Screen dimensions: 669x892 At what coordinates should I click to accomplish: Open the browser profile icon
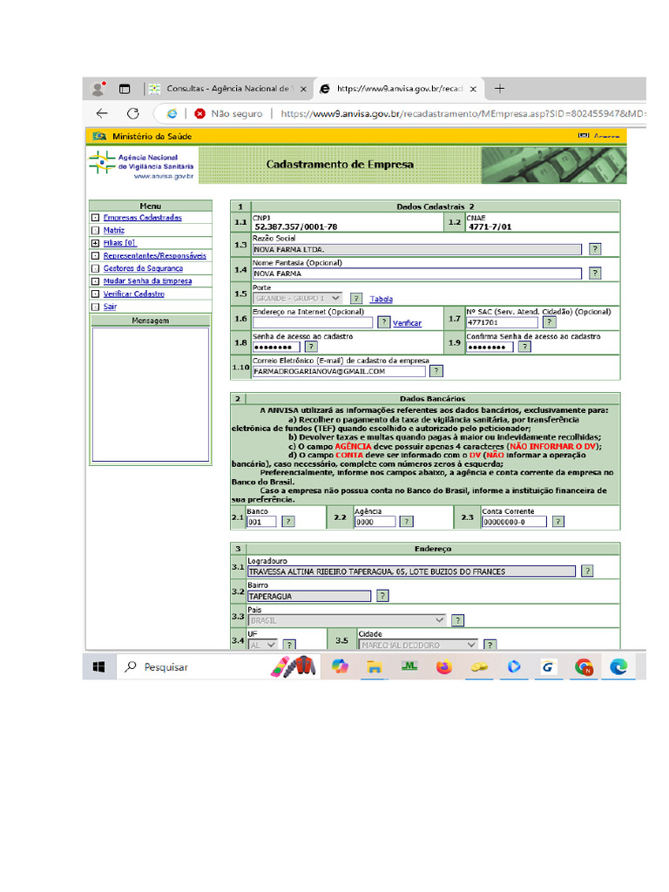(x=98, y=89)
